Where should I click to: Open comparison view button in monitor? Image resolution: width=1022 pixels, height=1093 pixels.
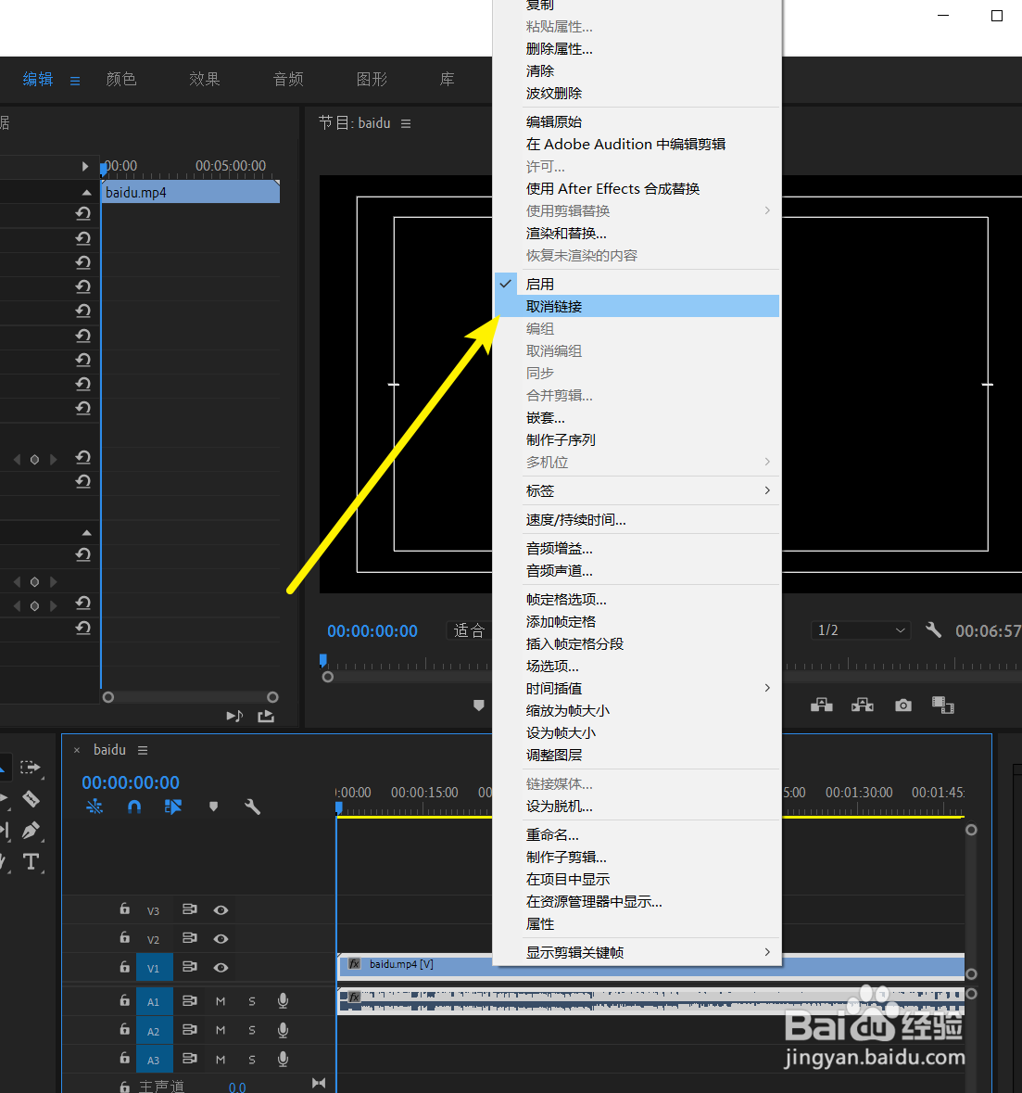tap(942, 705)
